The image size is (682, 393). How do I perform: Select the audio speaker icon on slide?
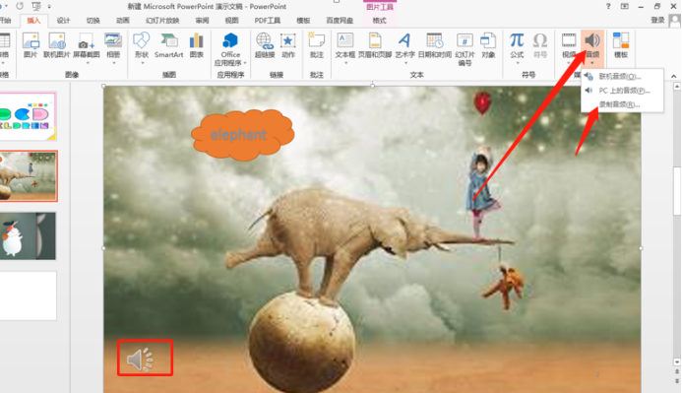(x=140, y=360)
